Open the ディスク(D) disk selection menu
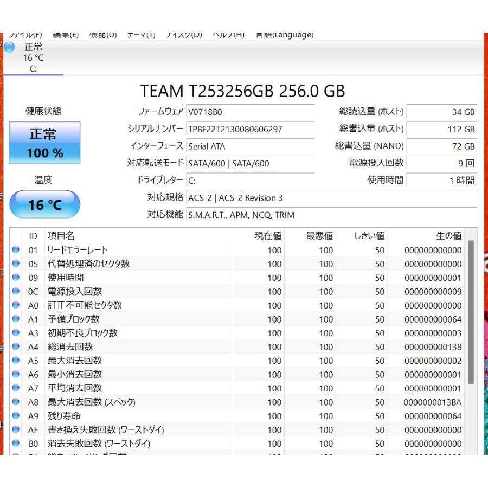The image size is (488, 488). [184, 34]
